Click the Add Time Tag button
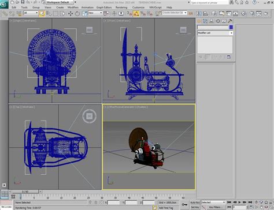 [x=166, y=208]
